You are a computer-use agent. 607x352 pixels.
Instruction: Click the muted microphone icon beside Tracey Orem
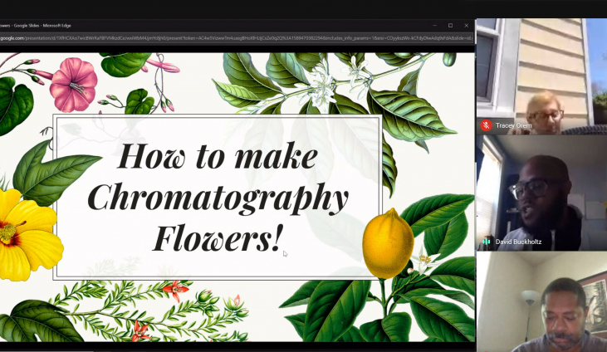point(486,125)
